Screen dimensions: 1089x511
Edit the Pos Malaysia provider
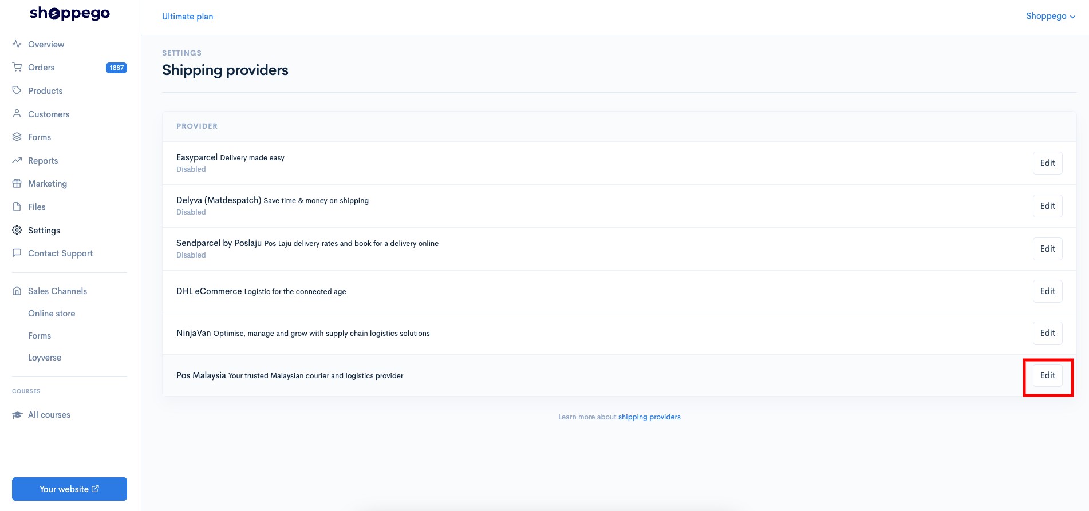click(x=1047, y=375)
